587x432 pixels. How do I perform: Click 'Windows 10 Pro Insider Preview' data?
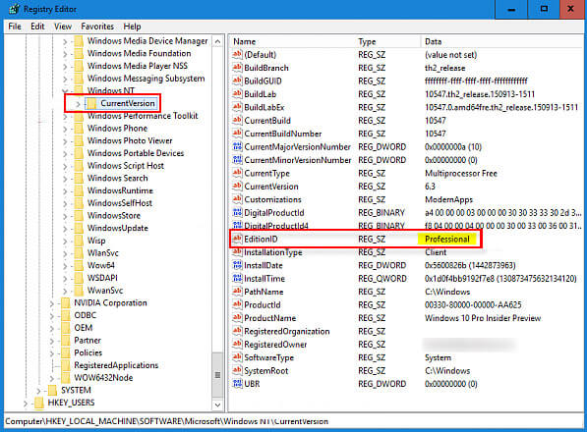click(483, 318)
